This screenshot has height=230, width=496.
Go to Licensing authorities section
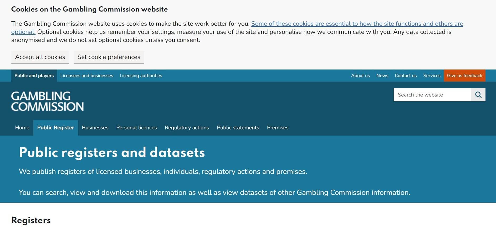141,76
